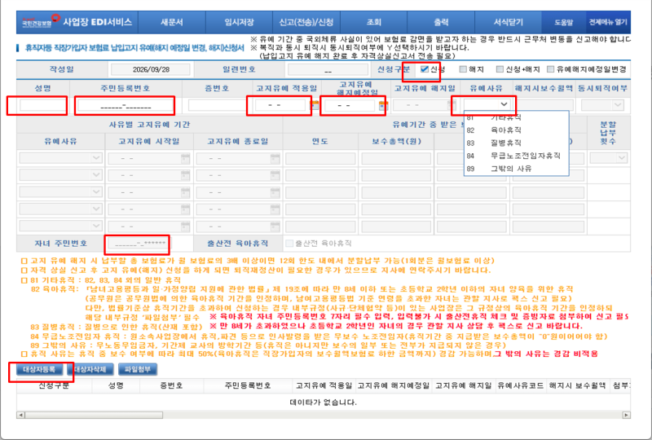Open first row 유예사유 dropdown in period table
This screenshot has height=440, width=652.
[x=60, y=158]
